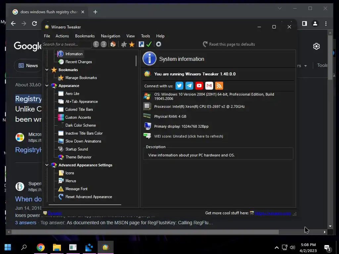Open Slow Down Animations tweak
Image resolution: width=339 pixels, height=254 pixels.
83,141
